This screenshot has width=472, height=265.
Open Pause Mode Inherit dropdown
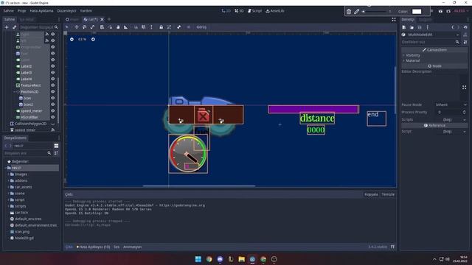click(x=451, y=105)
